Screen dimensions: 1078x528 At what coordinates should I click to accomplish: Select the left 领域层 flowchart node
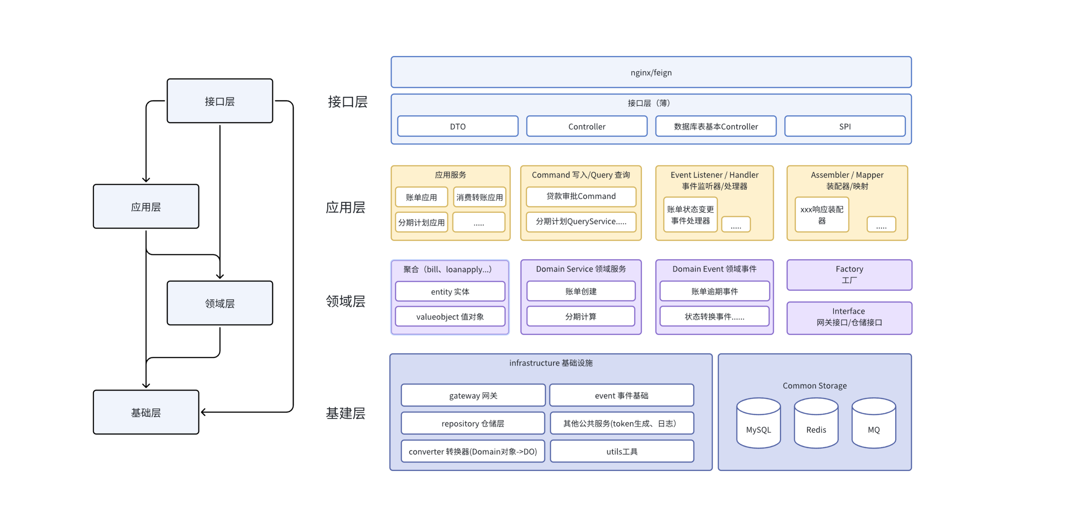click(x=219, y=303)
